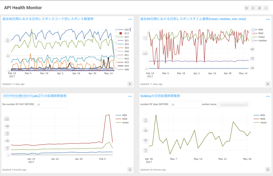Viewport: 273px width, 176px height.
Task: Toggle MIN series in Sidekiq chart
Action: (x=259, y=115)
